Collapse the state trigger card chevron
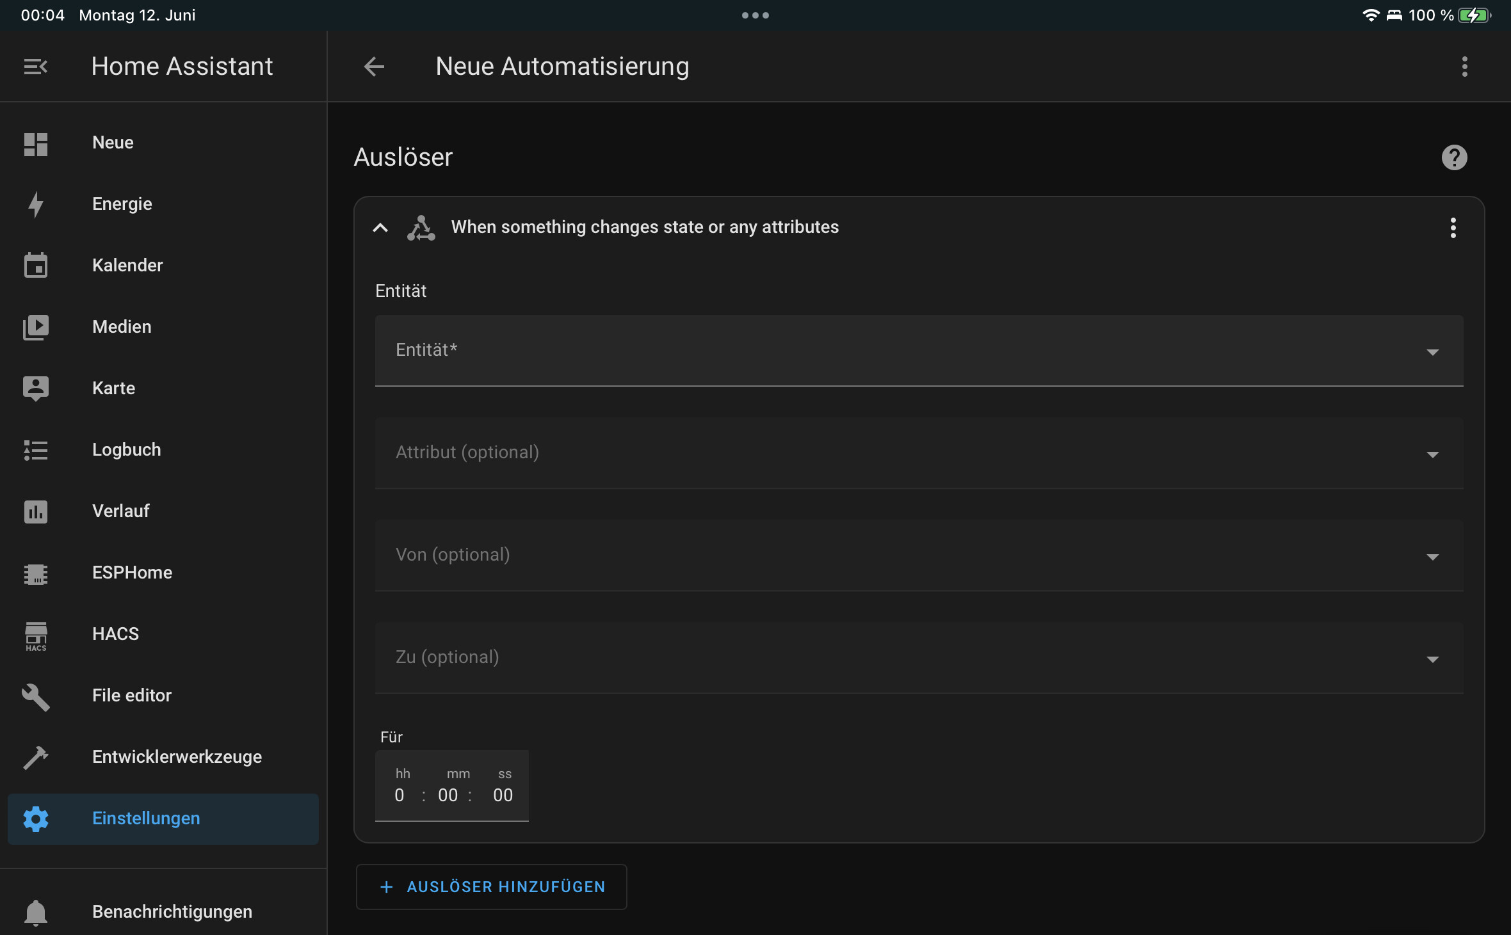The width and height of the screenshot is (1511, 935). [380, 228]
